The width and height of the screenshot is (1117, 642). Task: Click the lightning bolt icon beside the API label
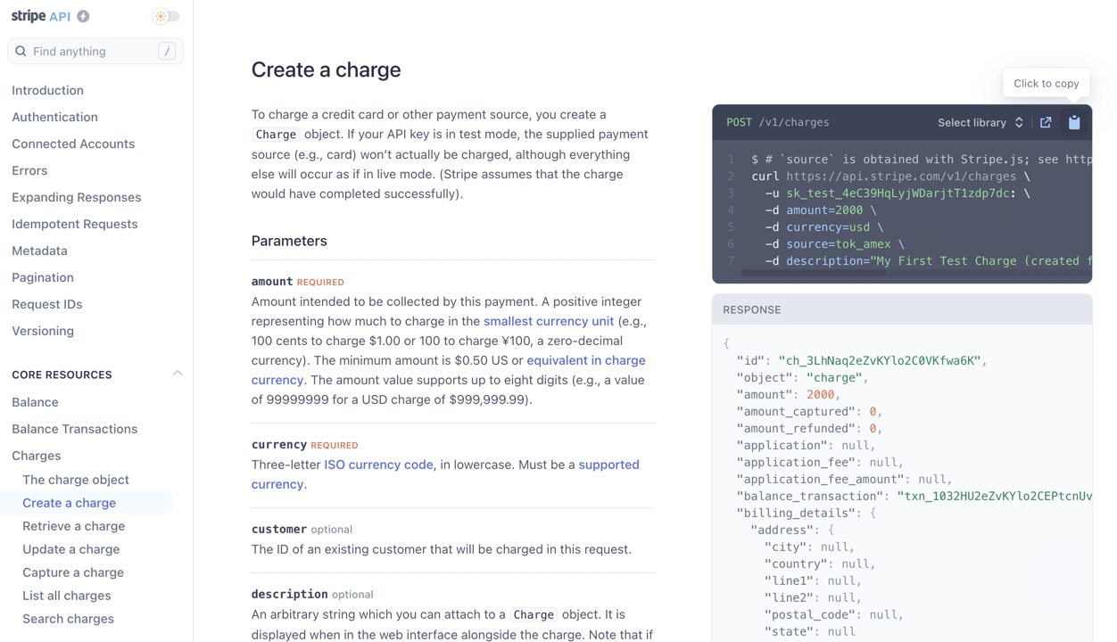coord(81,15)
